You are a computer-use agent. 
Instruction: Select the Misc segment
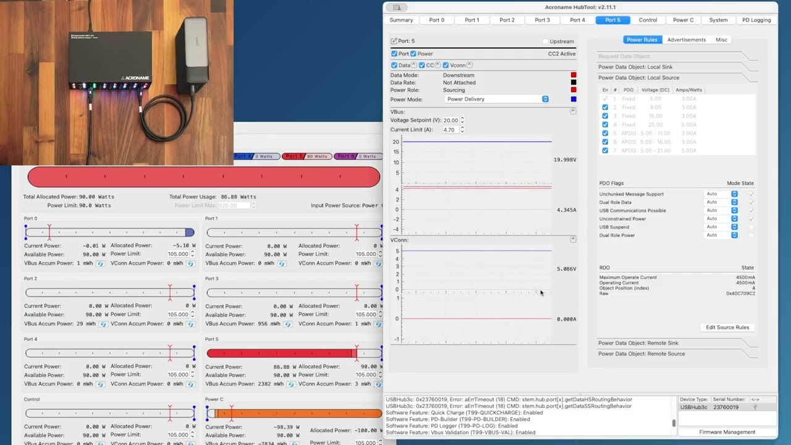coord(721,40)
